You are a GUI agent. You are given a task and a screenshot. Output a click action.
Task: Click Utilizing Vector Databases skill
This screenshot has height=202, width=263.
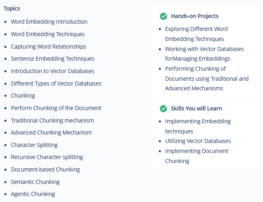coord(198,141)
